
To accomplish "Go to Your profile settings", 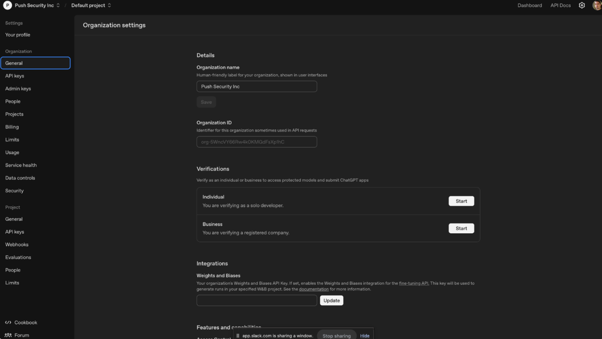I will tap(18, 35).
